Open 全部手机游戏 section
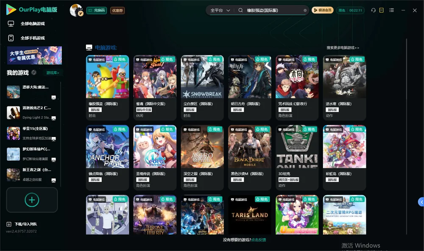 point(26,38)
